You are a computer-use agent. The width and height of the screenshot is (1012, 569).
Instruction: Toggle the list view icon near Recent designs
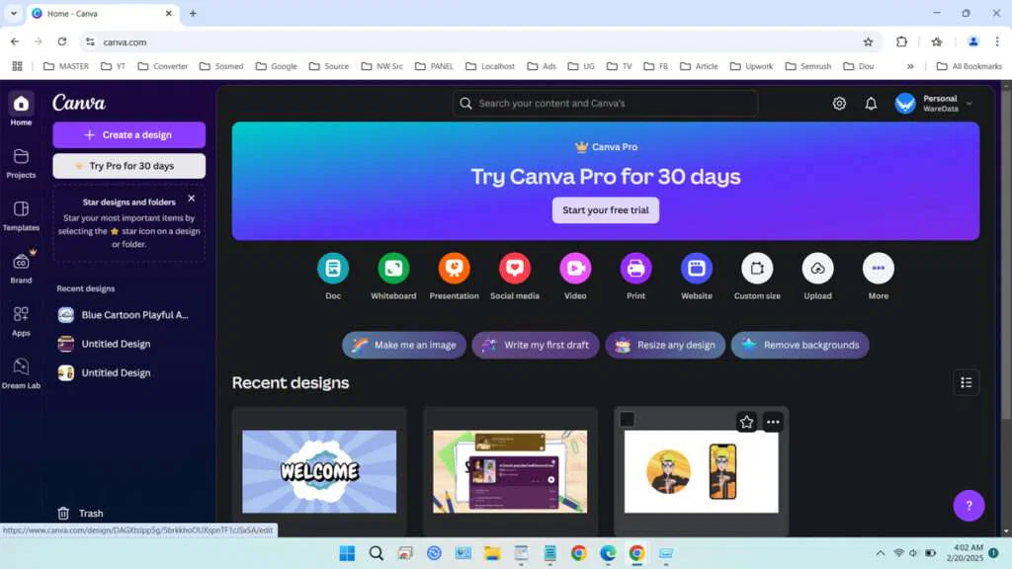tap(966, 382)
